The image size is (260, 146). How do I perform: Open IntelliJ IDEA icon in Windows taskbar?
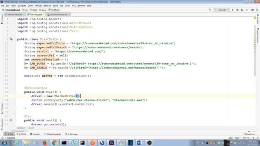pos(82,143)
